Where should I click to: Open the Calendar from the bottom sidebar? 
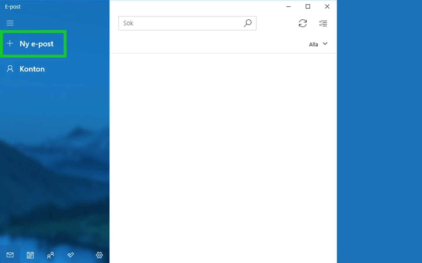coord(30,255)
